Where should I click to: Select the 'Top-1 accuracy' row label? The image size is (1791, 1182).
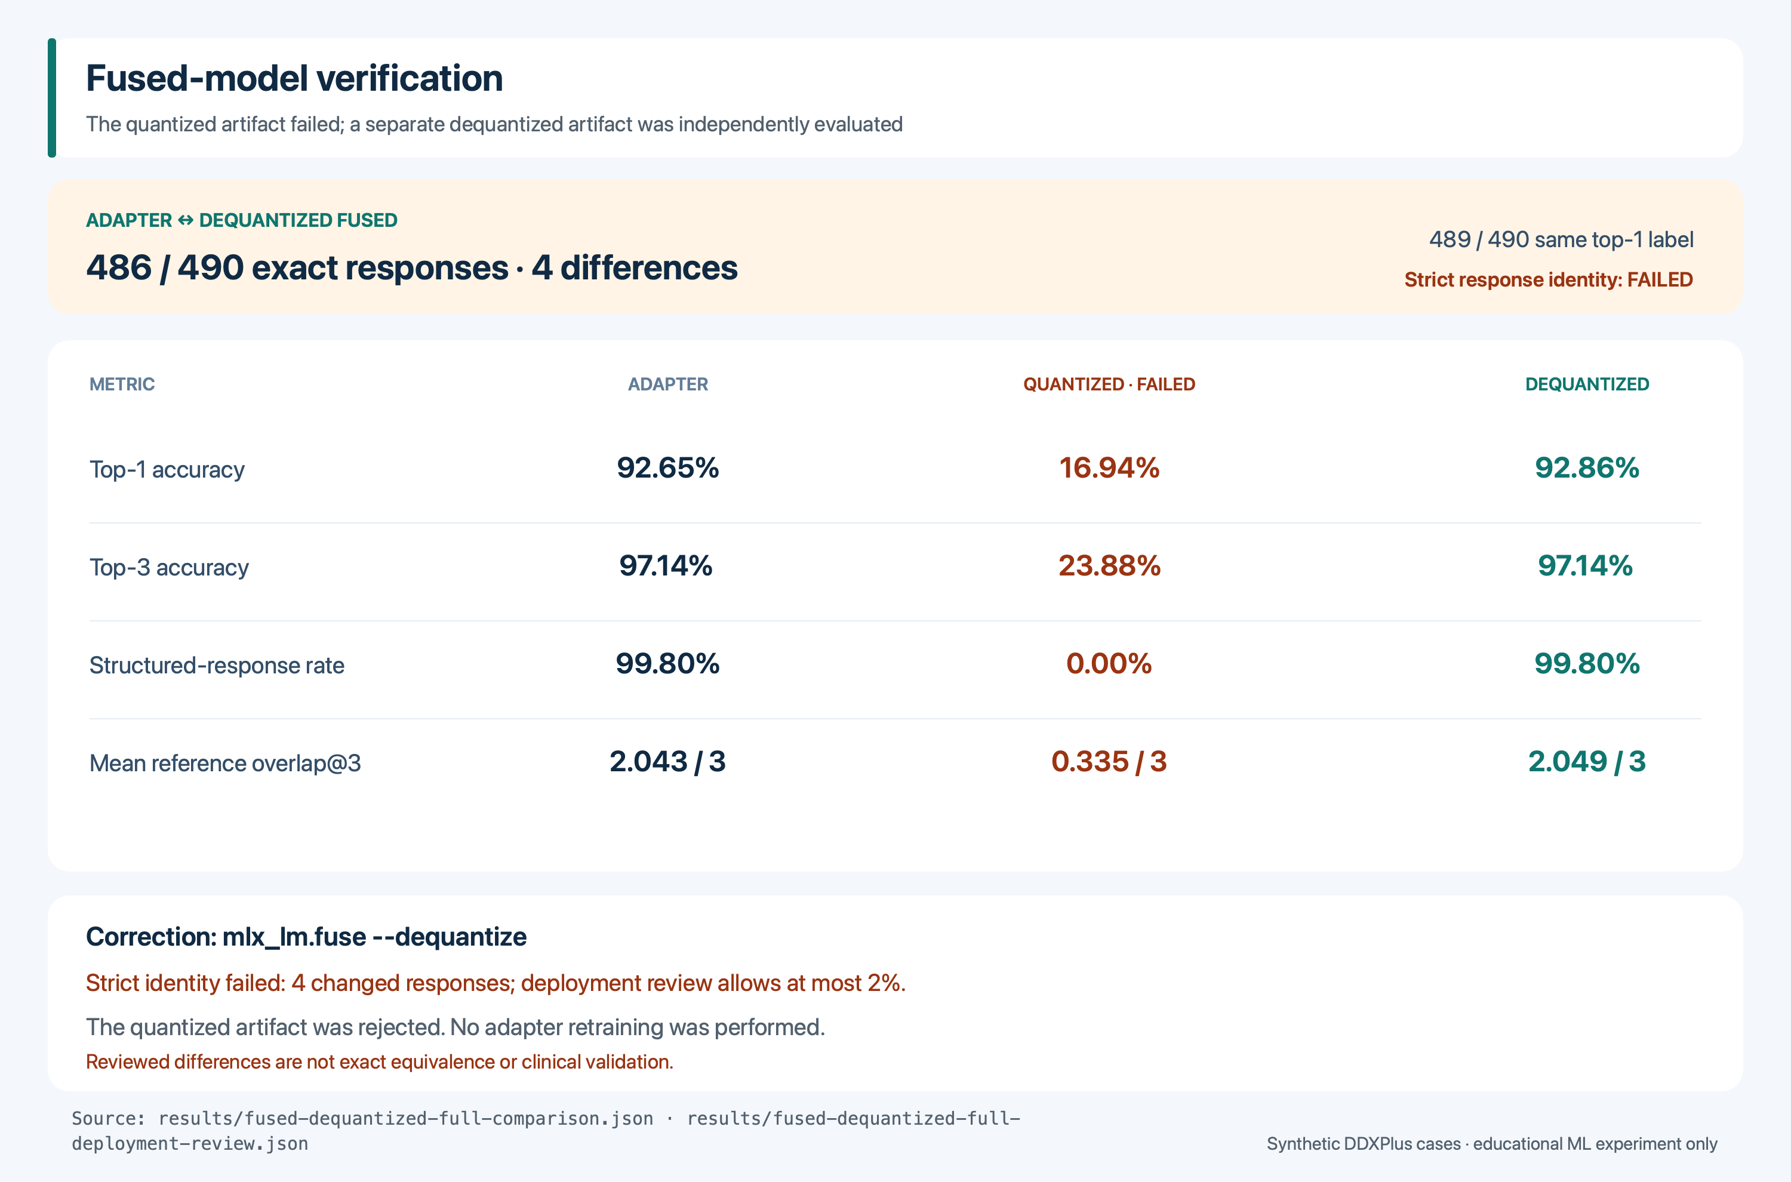(x=167, y=470)
